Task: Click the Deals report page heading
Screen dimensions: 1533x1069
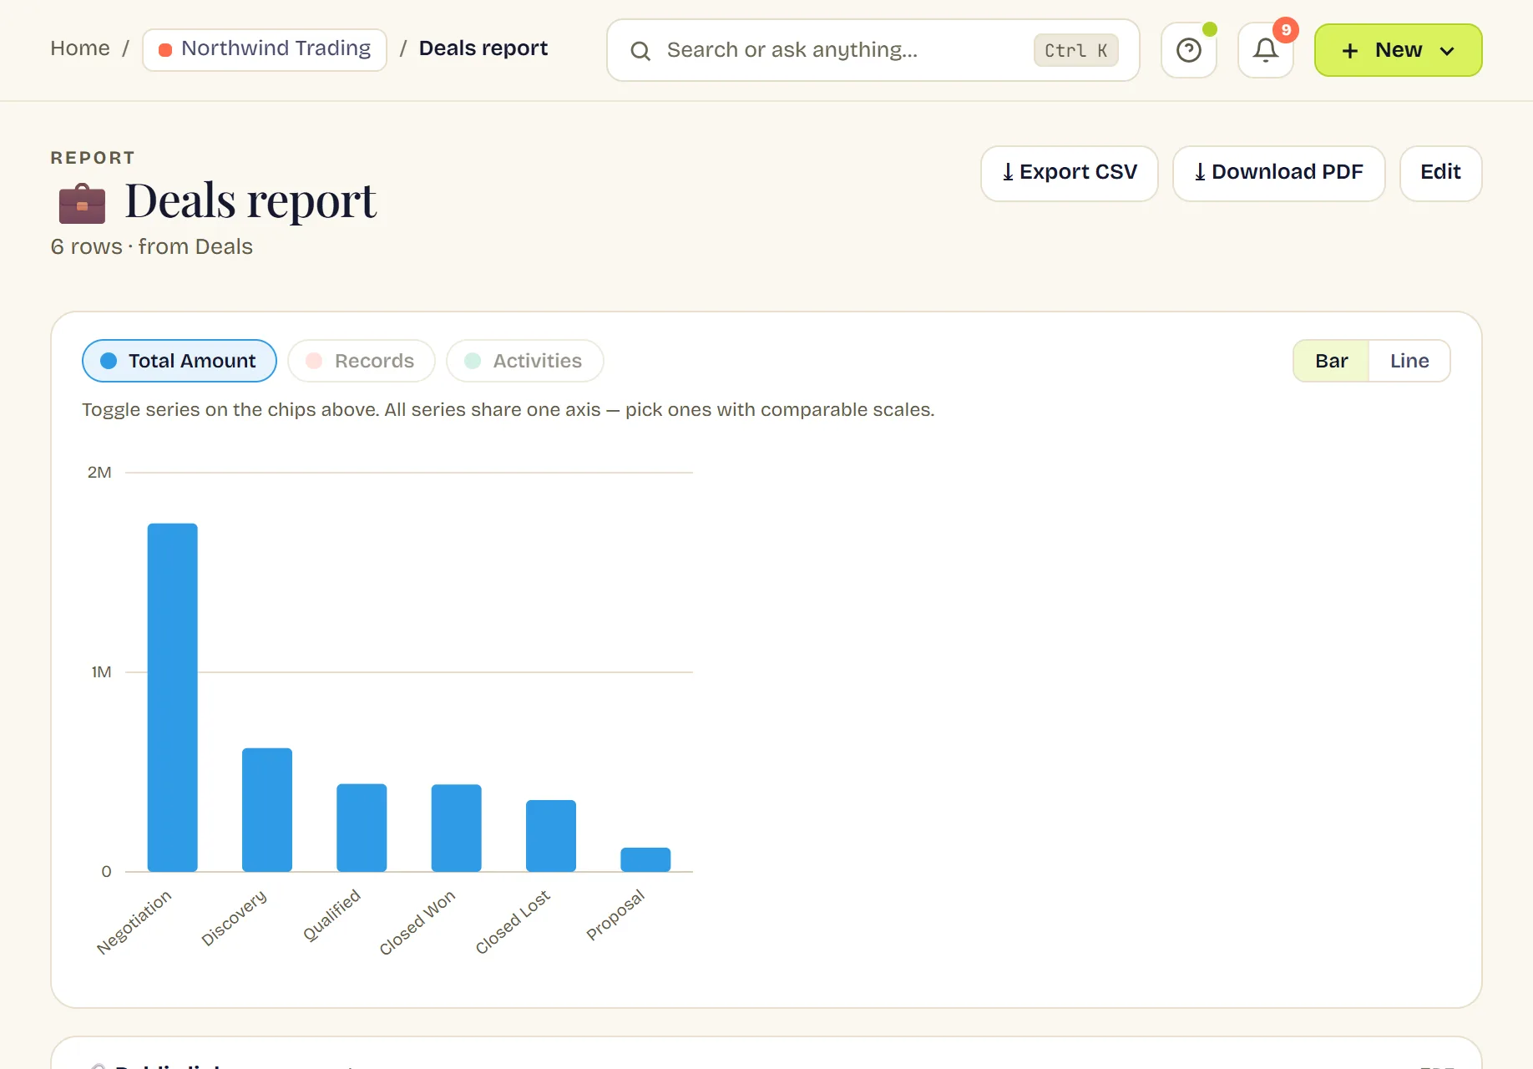Action: (x=250, y=201)
